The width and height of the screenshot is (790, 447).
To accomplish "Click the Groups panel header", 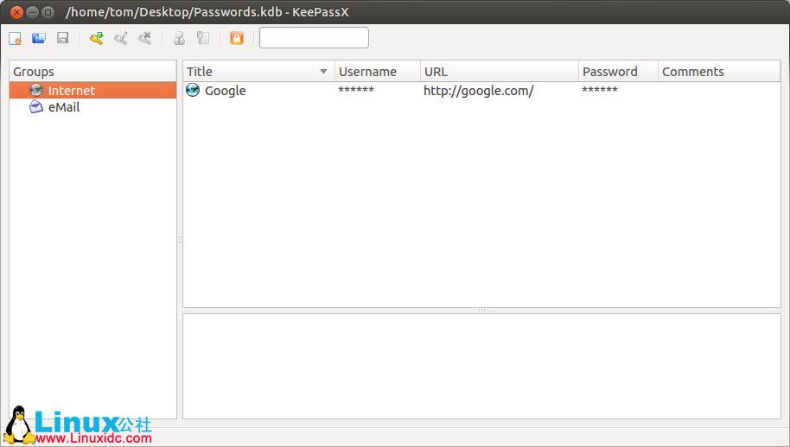I will click(92, 72).
